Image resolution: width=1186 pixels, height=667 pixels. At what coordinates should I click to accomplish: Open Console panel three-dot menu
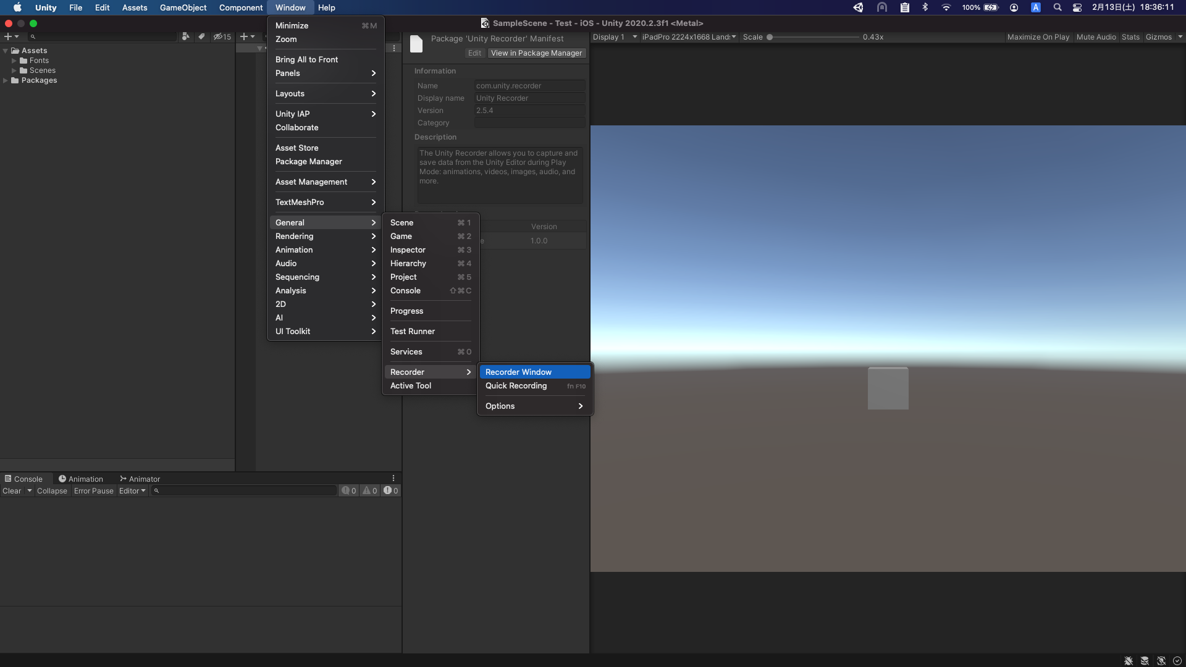[x=393, y=479]
